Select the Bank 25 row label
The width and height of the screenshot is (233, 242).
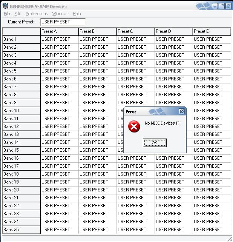tap(21, 230)
